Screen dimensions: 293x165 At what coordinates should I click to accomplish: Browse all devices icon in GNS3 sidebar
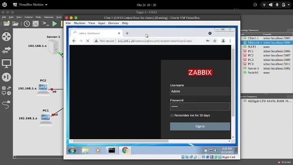click(6, 90)
